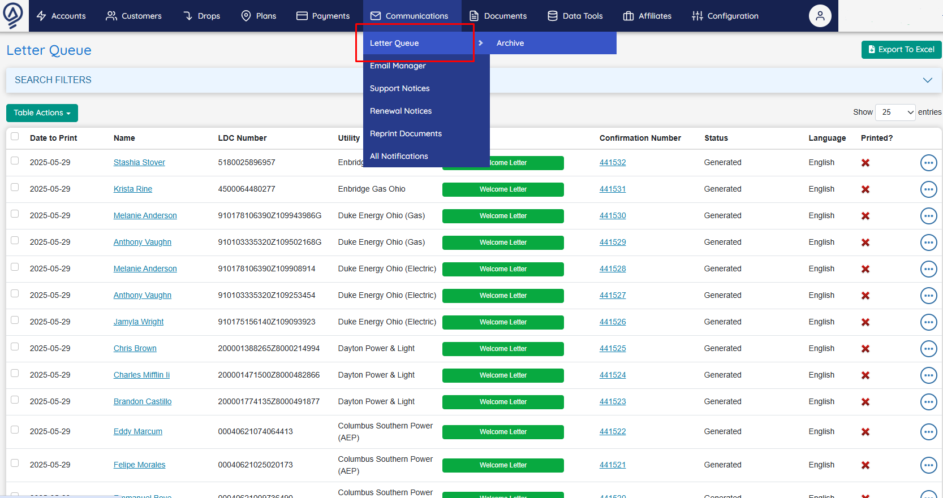Open confirmation number 441525 link
943x498 pixels.
(x=613, y=349)
